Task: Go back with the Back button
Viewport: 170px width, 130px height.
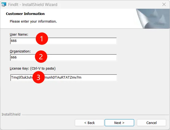Action: click(89, 123)
